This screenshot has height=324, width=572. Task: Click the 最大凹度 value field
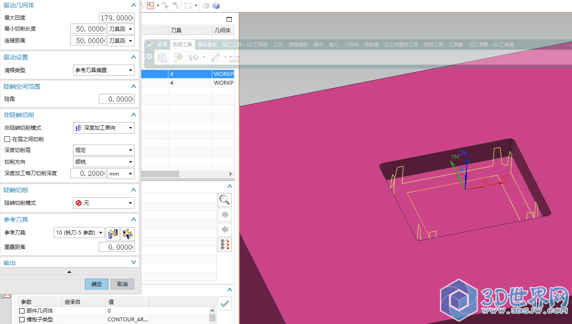[x=117, y=17]
